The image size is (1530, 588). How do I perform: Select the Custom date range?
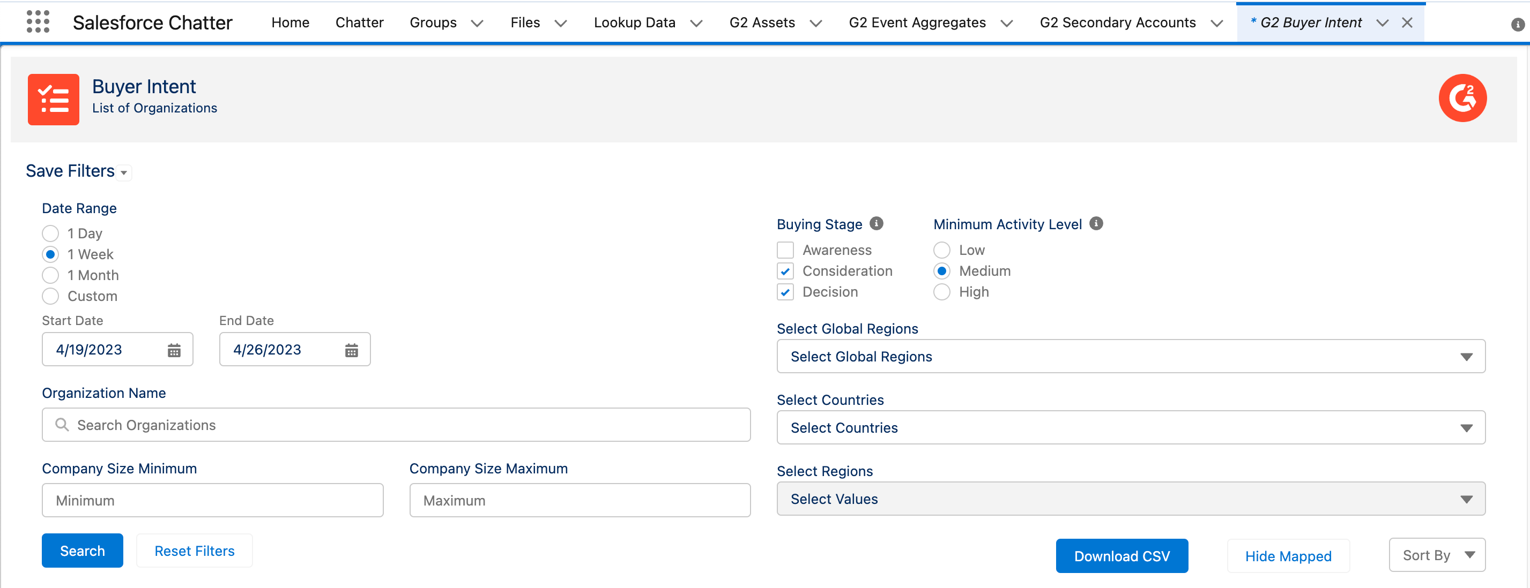tap(50, 296)
